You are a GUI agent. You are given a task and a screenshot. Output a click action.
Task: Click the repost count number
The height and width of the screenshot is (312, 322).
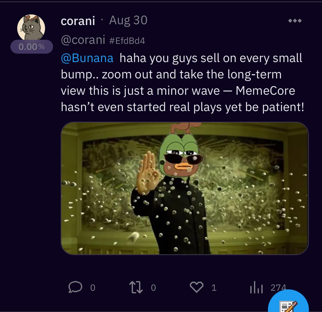point(153,288)
